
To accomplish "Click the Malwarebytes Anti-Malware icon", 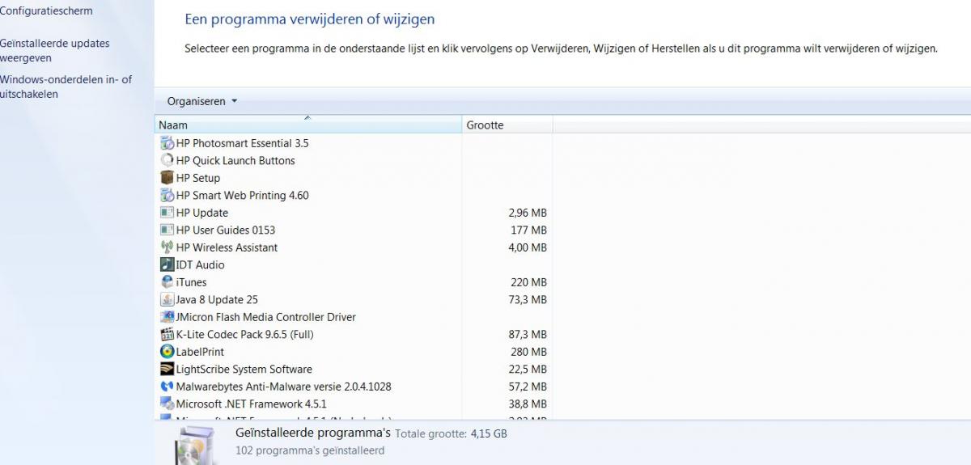I will tap(167, 387).
